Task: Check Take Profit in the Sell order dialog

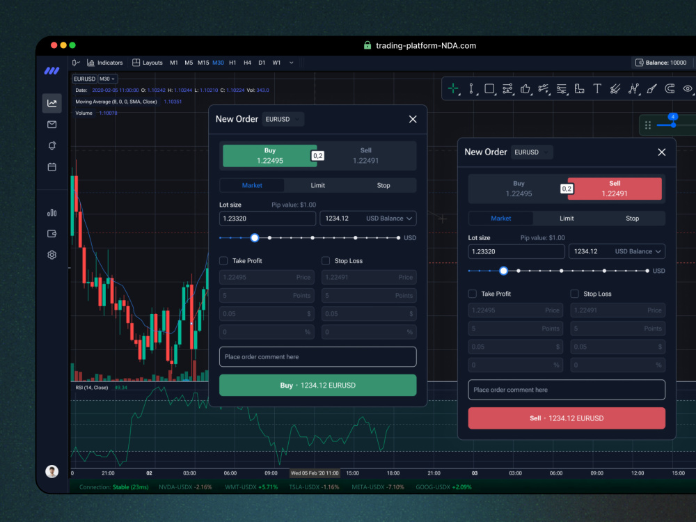Action: click(x=473, y=294)
